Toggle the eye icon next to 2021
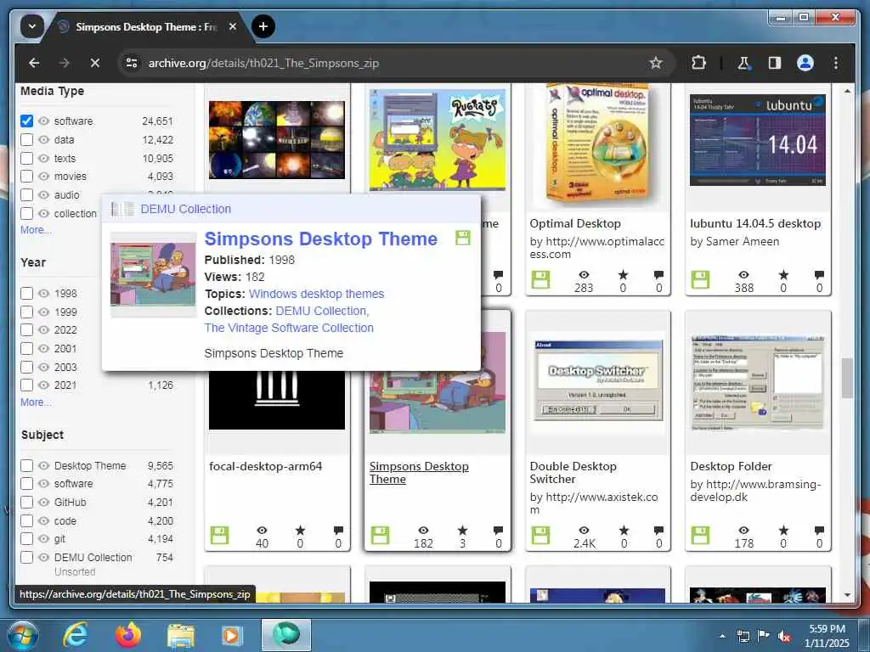This screenshot has height=652, width=870. point(44,385)
